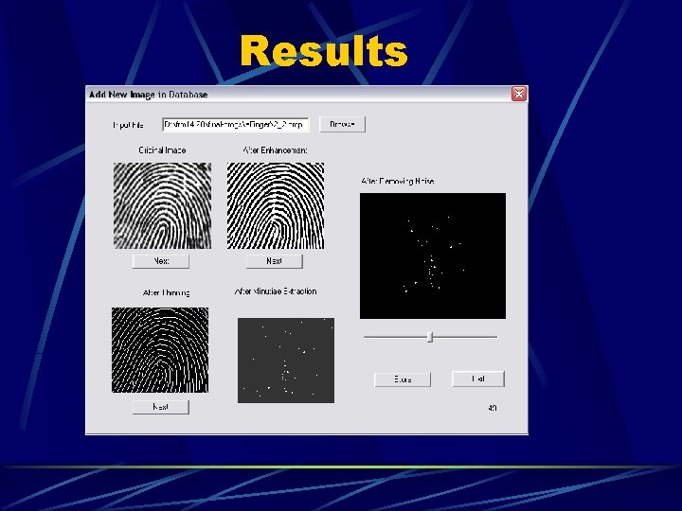Click the 'After Removing Noise' label
The height and width of the screenshot is (511, 682).
tap(398, 181)
